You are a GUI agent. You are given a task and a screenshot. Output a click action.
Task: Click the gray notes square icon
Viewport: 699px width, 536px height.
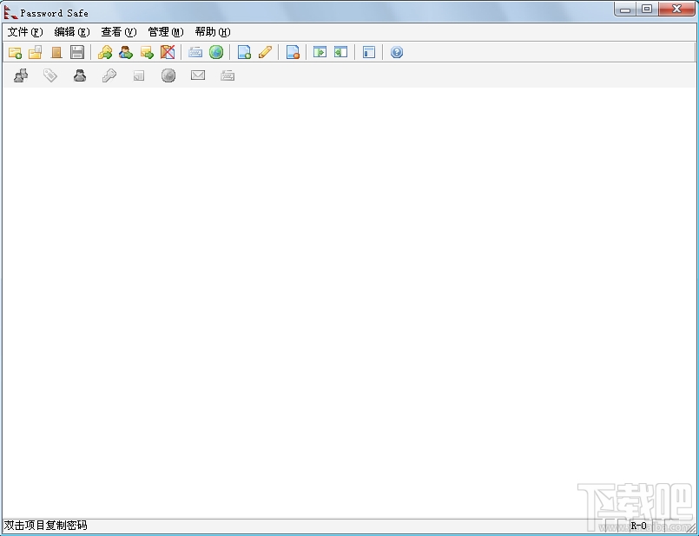[139, 76]
